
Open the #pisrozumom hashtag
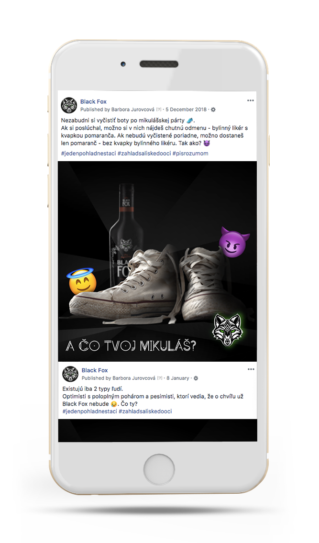click(190, 154)
